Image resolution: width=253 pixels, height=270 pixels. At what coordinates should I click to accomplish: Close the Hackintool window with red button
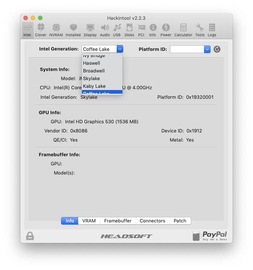(26, 18)
